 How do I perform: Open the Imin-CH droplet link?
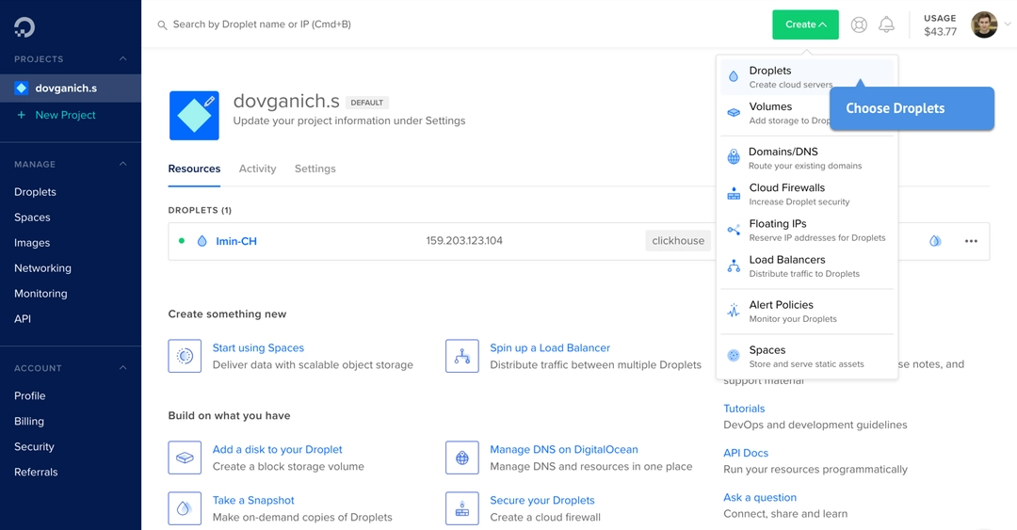(x=236, y=241)
